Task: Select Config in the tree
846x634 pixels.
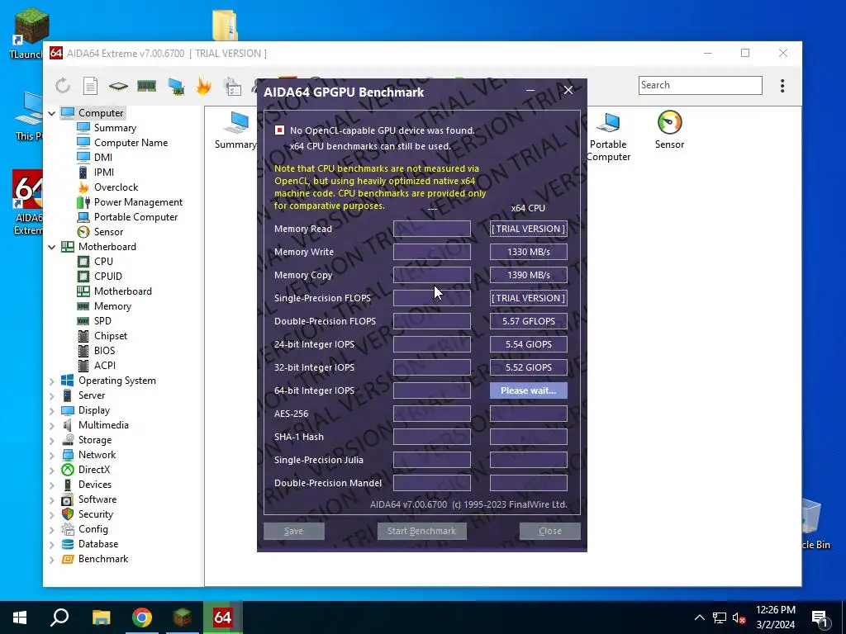Action: pyautogui.click(x=93, y=529)
